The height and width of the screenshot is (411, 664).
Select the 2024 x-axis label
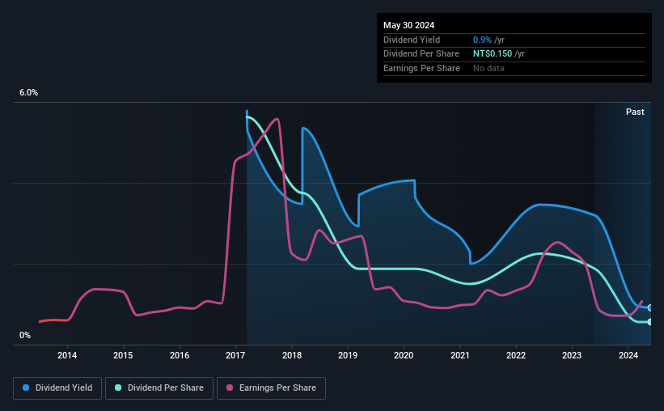click(628, 355)
